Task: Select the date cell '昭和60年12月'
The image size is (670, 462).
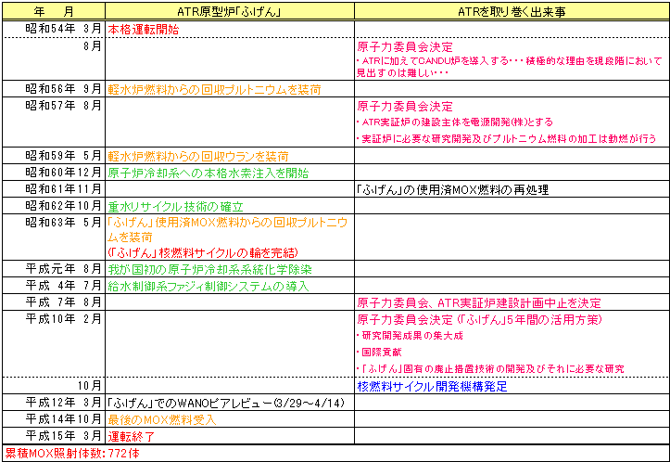Action: pyautogui.click(x=54, y=172)
